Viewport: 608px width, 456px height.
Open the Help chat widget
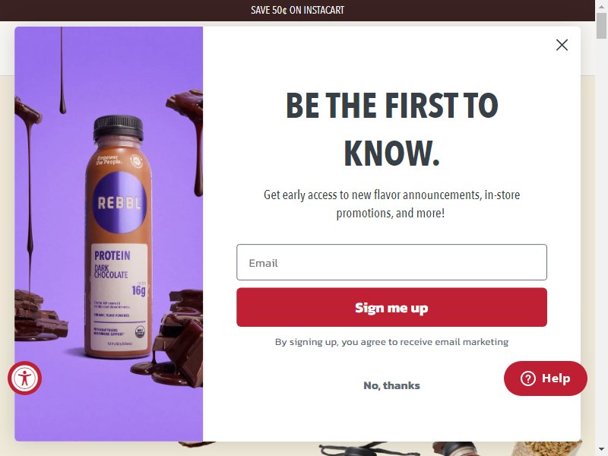pyautogui.click(x=545, y=378)
